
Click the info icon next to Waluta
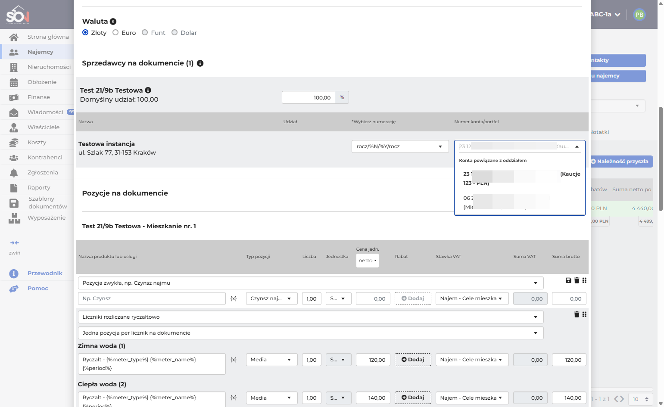(113, 22)
